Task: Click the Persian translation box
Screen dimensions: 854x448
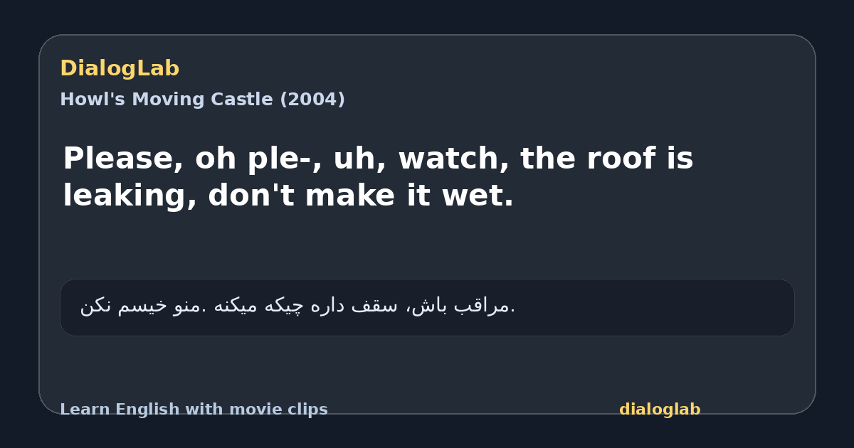Action: (427, 307)
